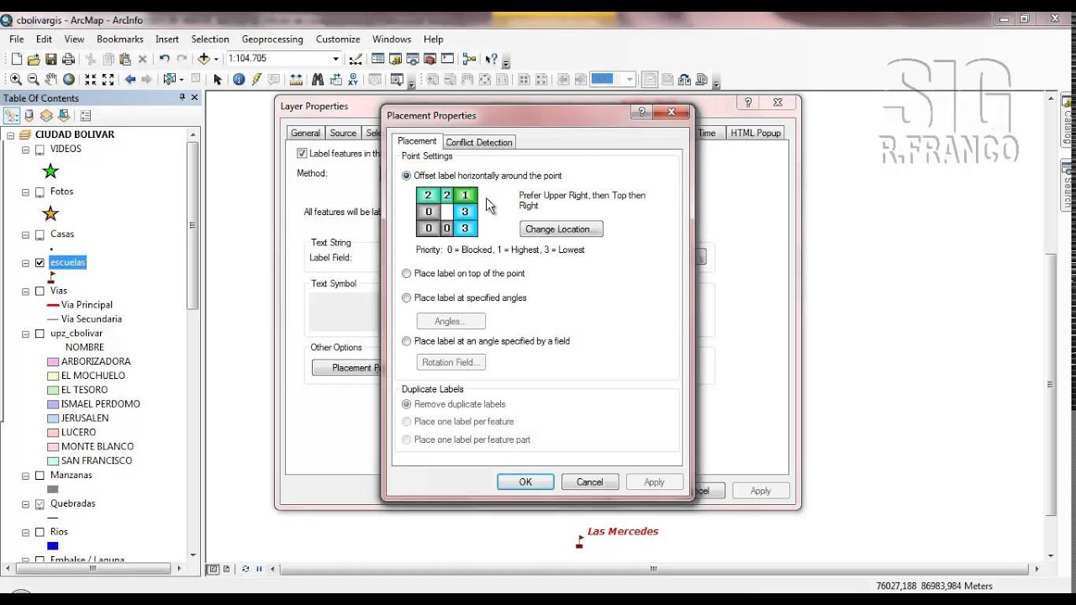Click the Rios blue symbol swatch
Screen dimensions: 1076x605
tap(53, 546)
